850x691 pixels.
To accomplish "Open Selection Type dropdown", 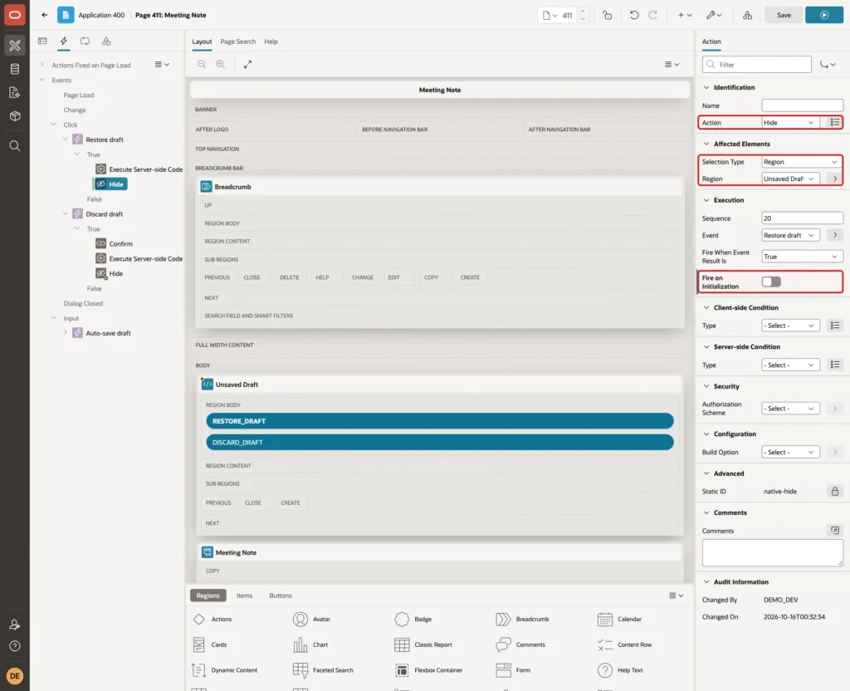I will tap(802, 162).
